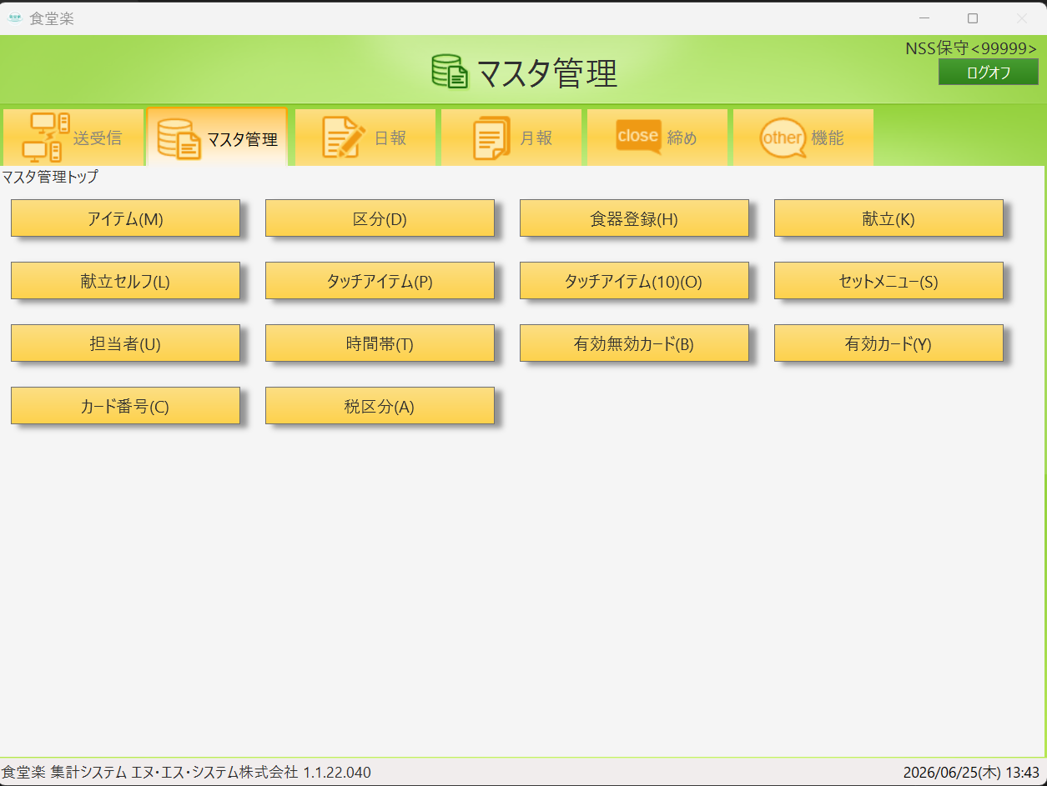Click the stacked-documents icon for 月報
Viewport: 1047px width, 786px height.
[491, 138]
